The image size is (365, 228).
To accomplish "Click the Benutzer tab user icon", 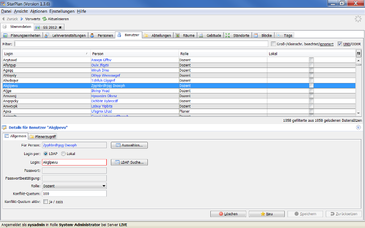I will coord(119,35).
